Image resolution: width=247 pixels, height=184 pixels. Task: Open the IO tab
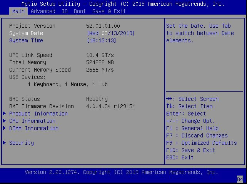(x=65, y=11)
